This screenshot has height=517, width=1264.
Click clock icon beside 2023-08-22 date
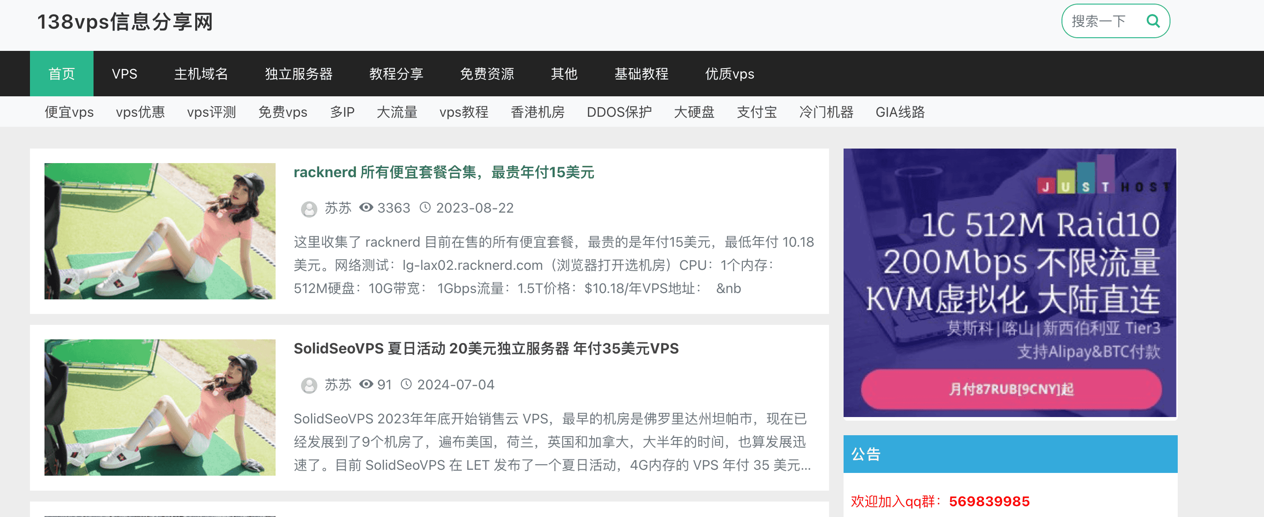[425, 208]
